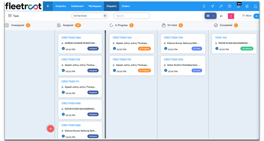
Task: Click In Progress badge on ORD/TASK/174
Action: click(144, 70)
